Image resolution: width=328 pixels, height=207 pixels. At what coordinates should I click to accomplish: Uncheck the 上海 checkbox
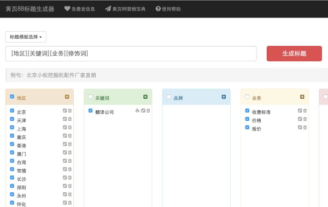click(x=12, y=127)
